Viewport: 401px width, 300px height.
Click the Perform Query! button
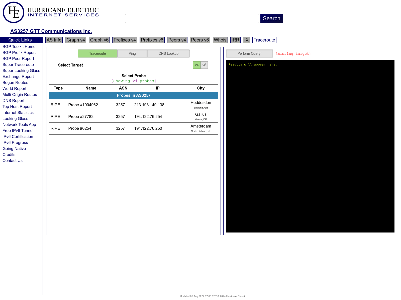[249, 53]
